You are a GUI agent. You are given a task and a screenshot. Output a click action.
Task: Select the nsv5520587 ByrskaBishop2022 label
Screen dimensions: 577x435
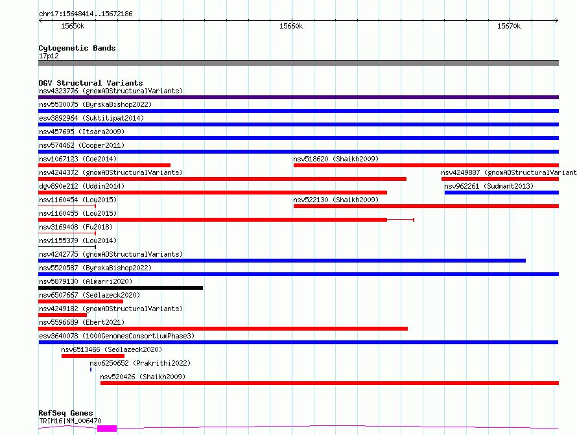point(95,268)
